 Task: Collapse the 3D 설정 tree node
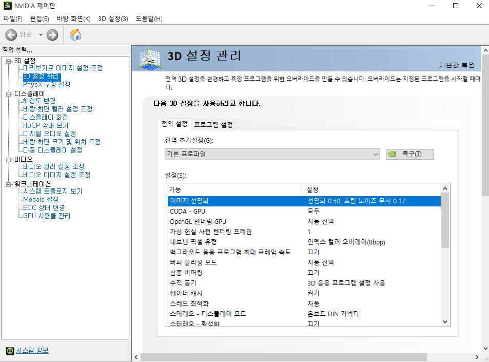(8, 61)
